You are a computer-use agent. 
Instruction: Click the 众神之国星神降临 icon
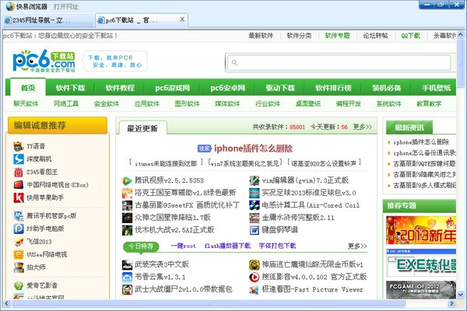(127, 218)
